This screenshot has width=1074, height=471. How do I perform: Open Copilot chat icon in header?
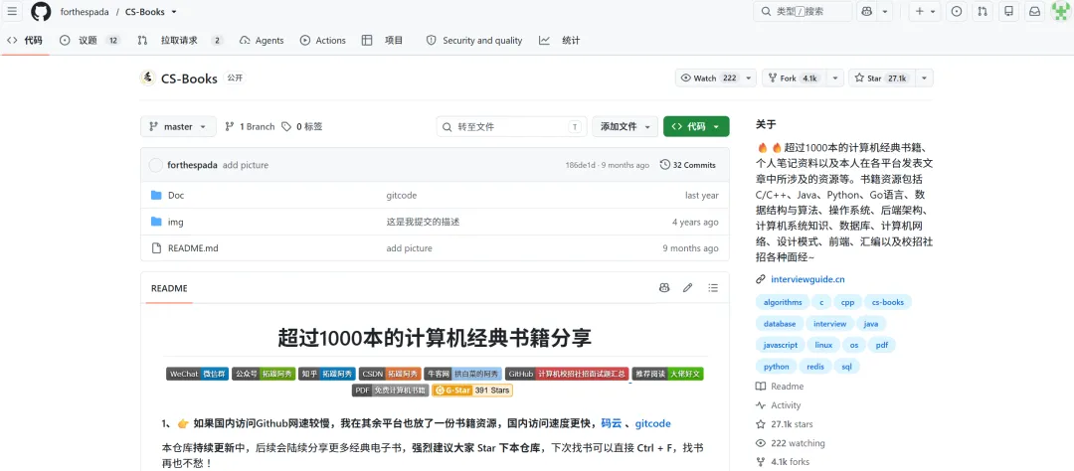[x=866, y=12]
